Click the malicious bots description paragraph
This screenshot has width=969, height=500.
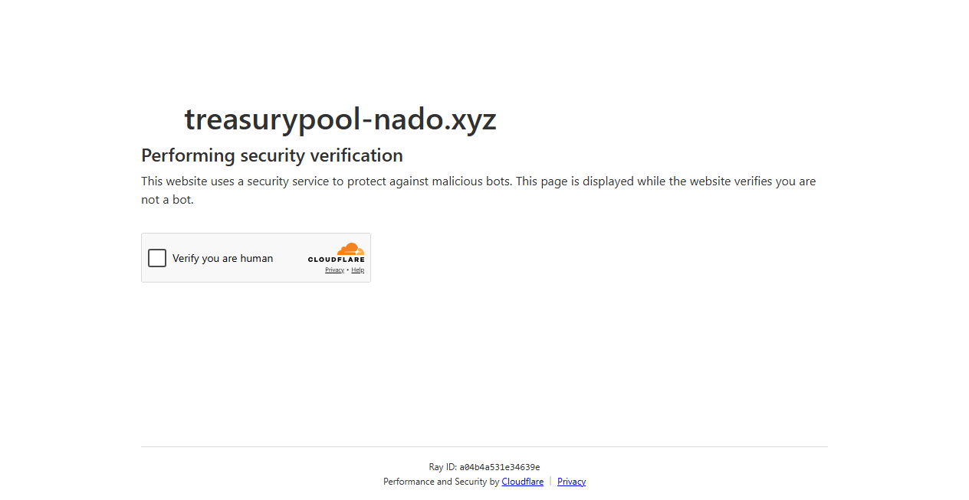click(478, 191)
